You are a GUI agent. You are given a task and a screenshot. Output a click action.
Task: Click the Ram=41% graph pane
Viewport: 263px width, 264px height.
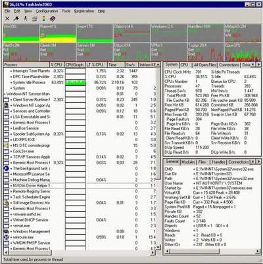click(58, 33)
